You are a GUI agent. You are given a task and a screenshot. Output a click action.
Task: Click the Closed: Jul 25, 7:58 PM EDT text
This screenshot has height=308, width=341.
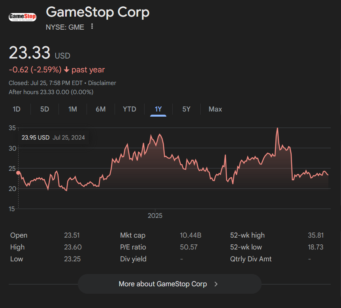45,83
